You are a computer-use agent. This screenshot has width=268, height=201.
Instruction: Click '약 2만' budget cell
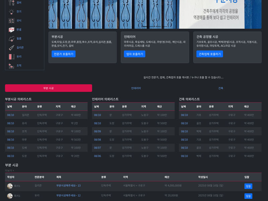[x=74, y=123]
